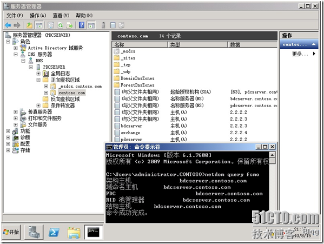
Task: Select 反向查找区域 in tree
Action: pos(65,99)
